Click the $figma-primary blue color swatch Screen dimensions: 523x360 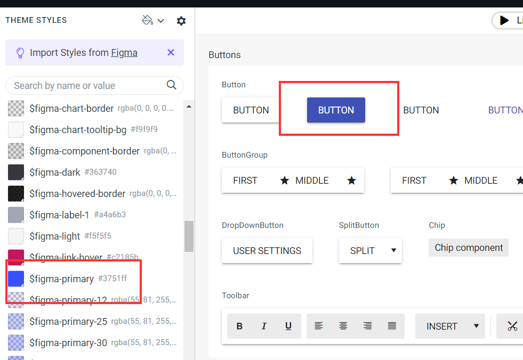[16, 279]
